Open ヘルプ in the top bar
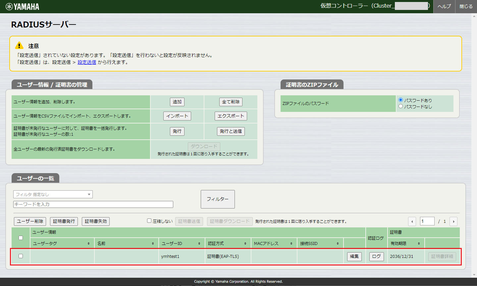The width and height of the screenshot is (477, 286). pos(444,7)
